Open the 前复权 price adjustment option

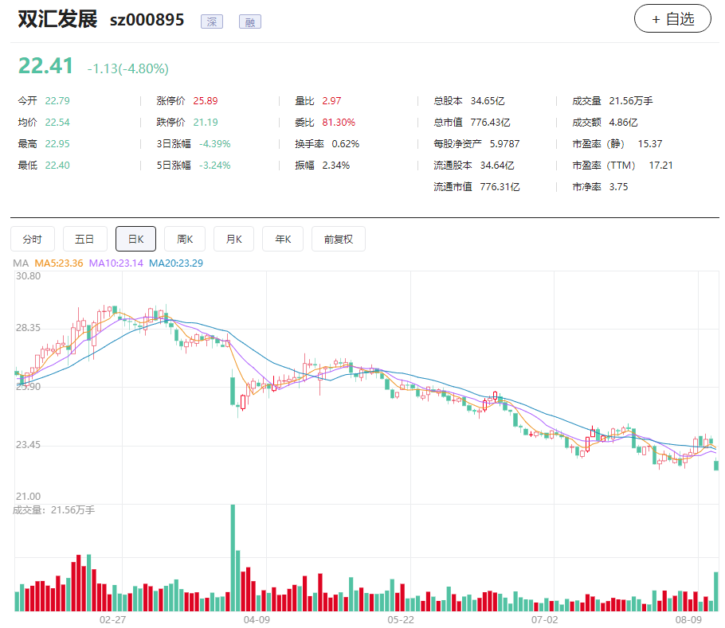[339, 239]
